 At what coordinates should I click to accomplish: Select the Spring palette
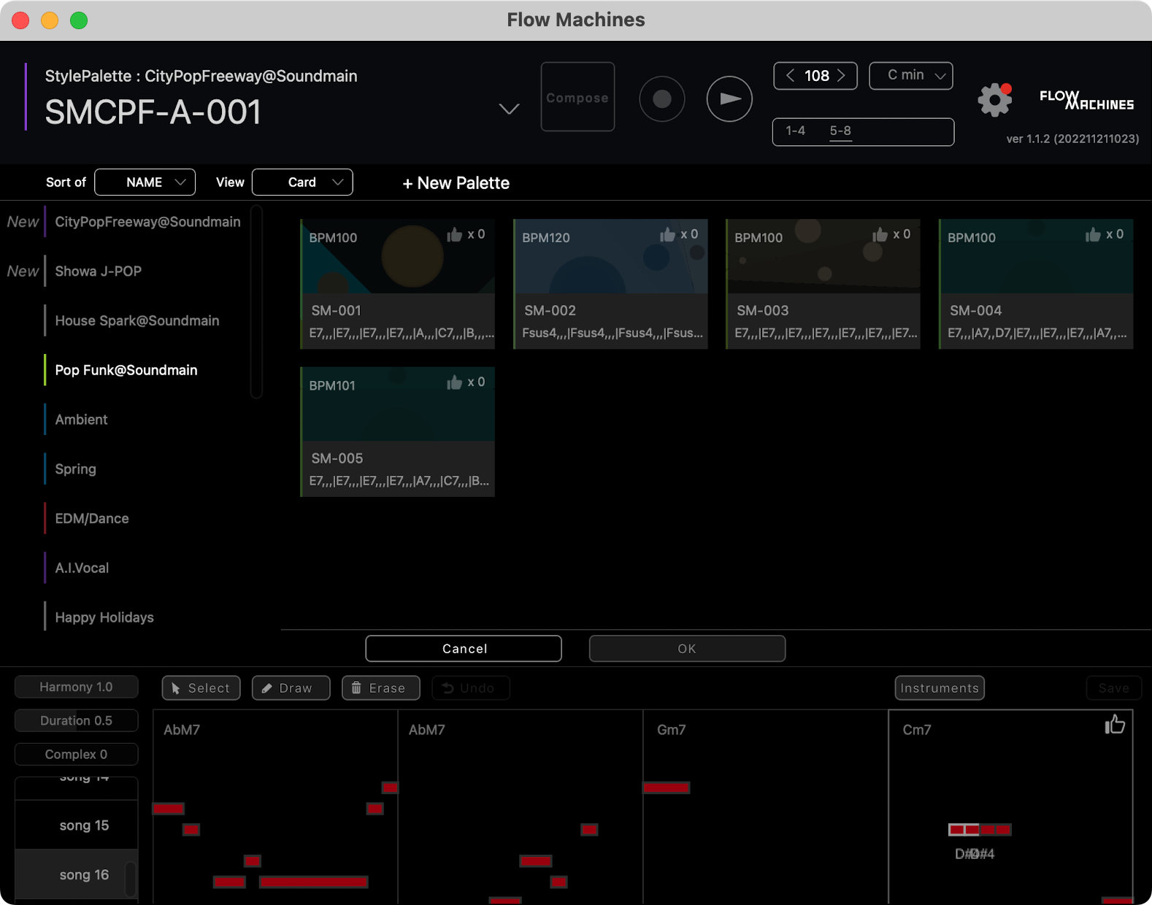tap(75, 469)
